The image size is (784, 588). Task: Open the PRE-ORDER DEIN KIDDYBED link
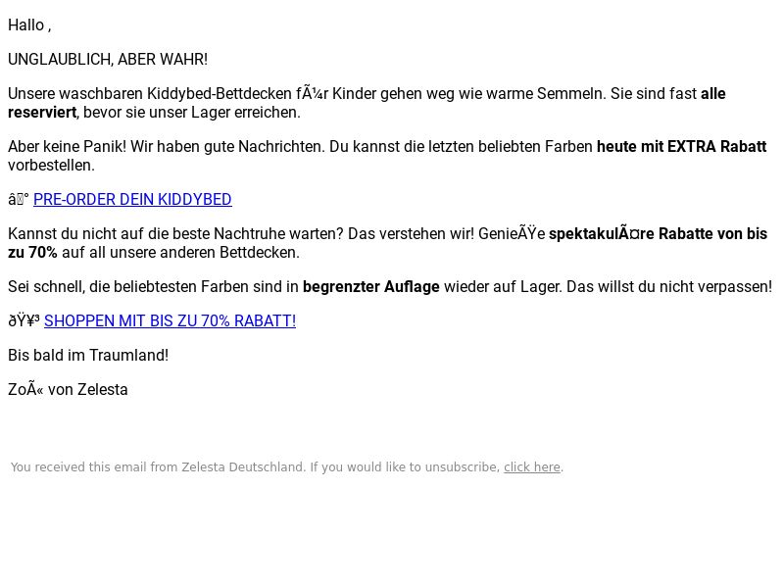coord(132,200)
